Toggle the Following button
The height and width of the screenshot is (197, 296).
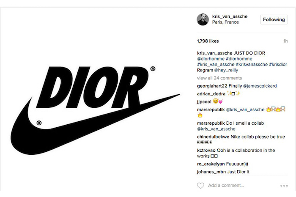[274, 19]
